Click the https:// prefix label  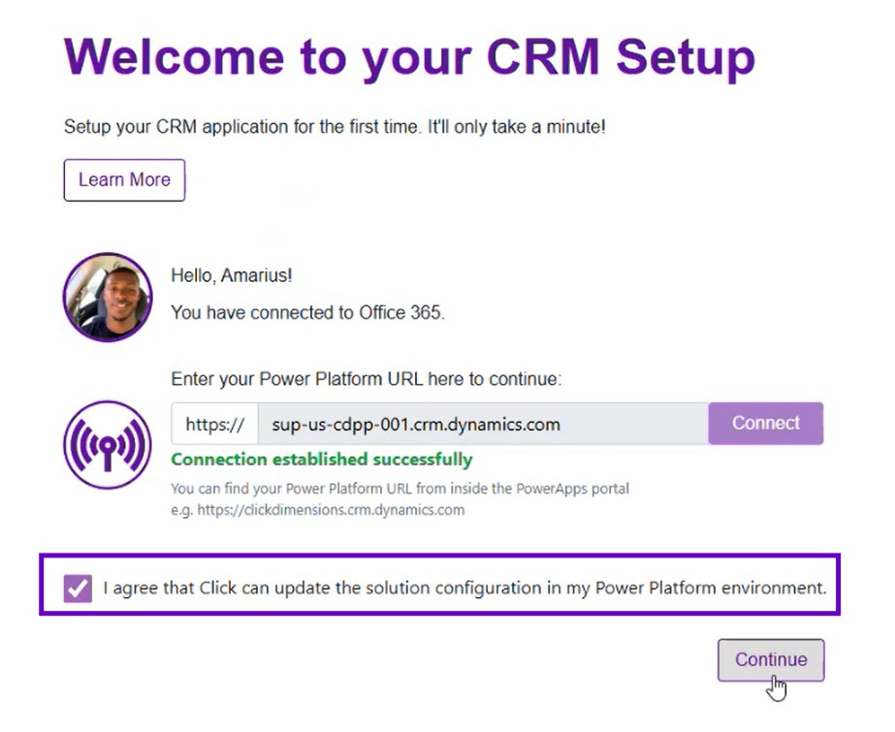coord(215,424)
